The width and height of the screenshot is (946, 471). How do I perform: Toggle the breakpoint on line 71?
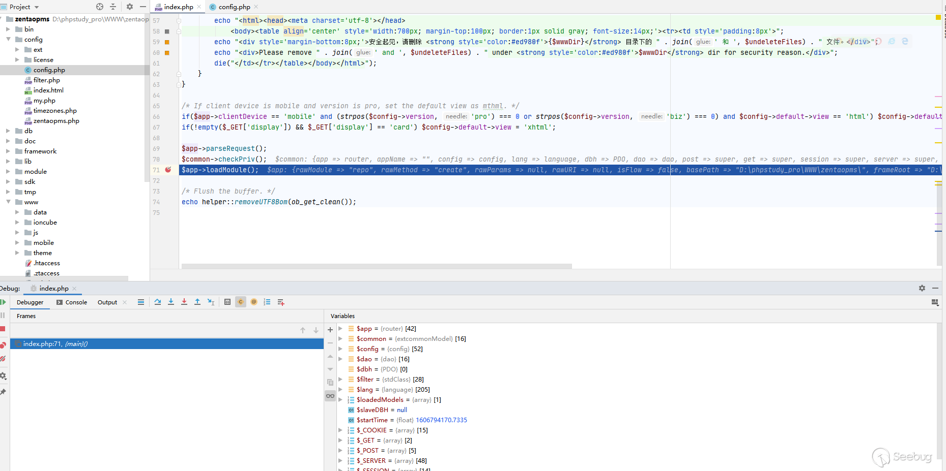168,170
